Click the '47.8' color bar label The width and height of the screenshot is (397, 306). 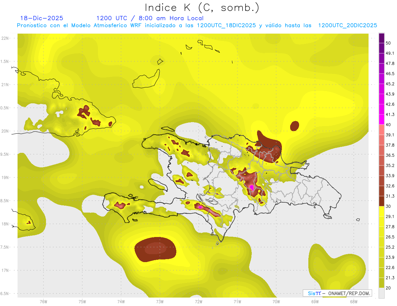point(390,63)
